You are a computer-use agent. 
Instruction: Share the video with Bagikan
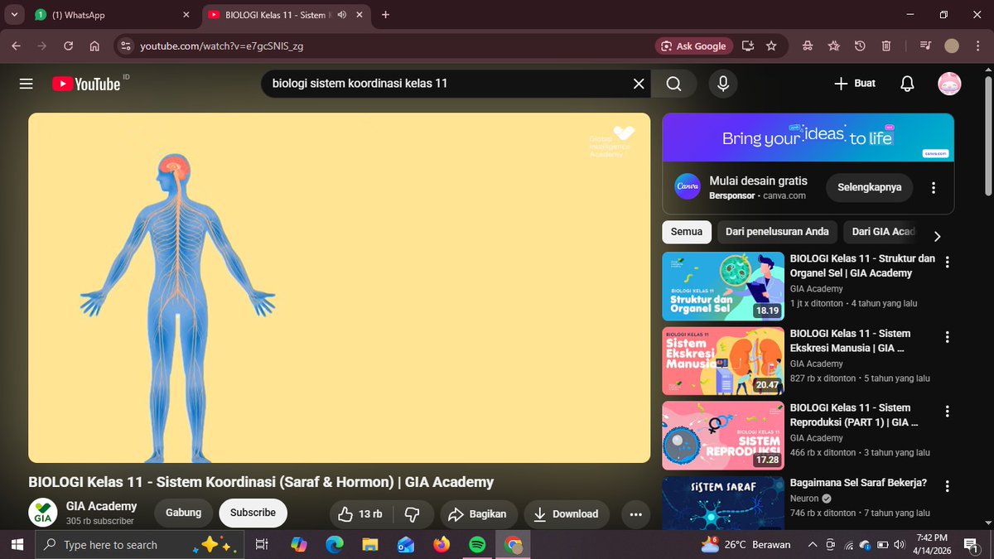(x=479, y=514)
